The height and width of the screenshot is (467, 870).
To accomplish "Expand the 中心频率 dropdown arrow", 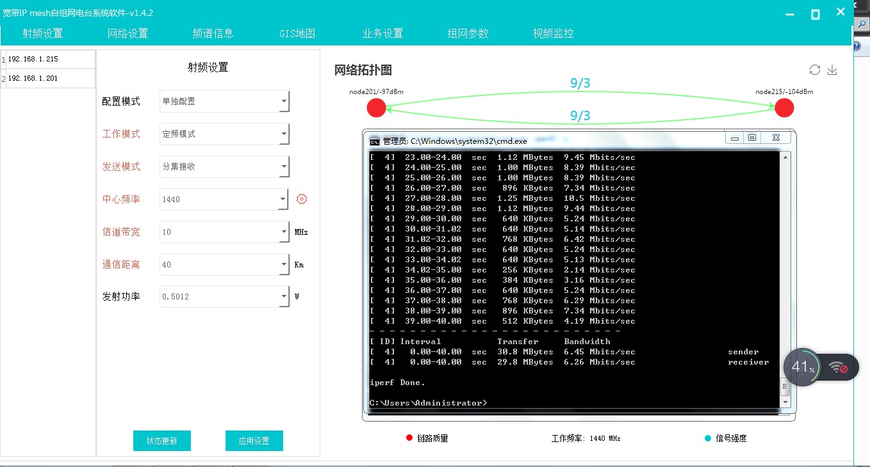I will (x=284, y=199).
